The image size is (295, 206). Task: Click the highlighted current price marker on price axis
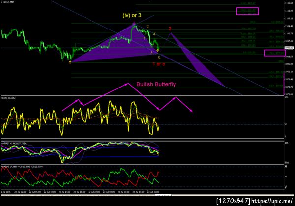pyautogui.click(x=289, y=48)
